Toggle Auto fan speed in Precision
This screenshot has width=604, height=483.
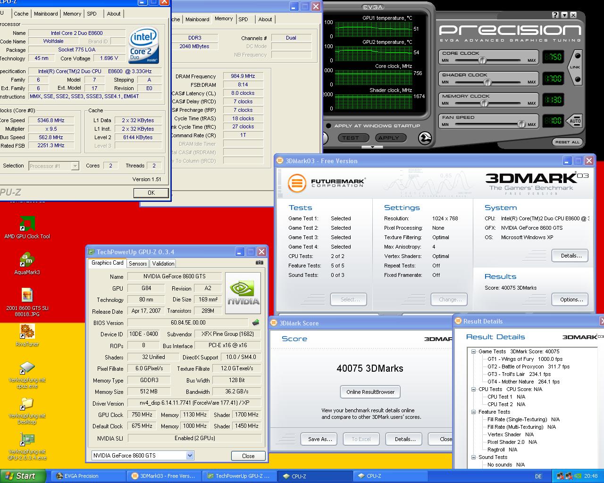coord(575,121)
